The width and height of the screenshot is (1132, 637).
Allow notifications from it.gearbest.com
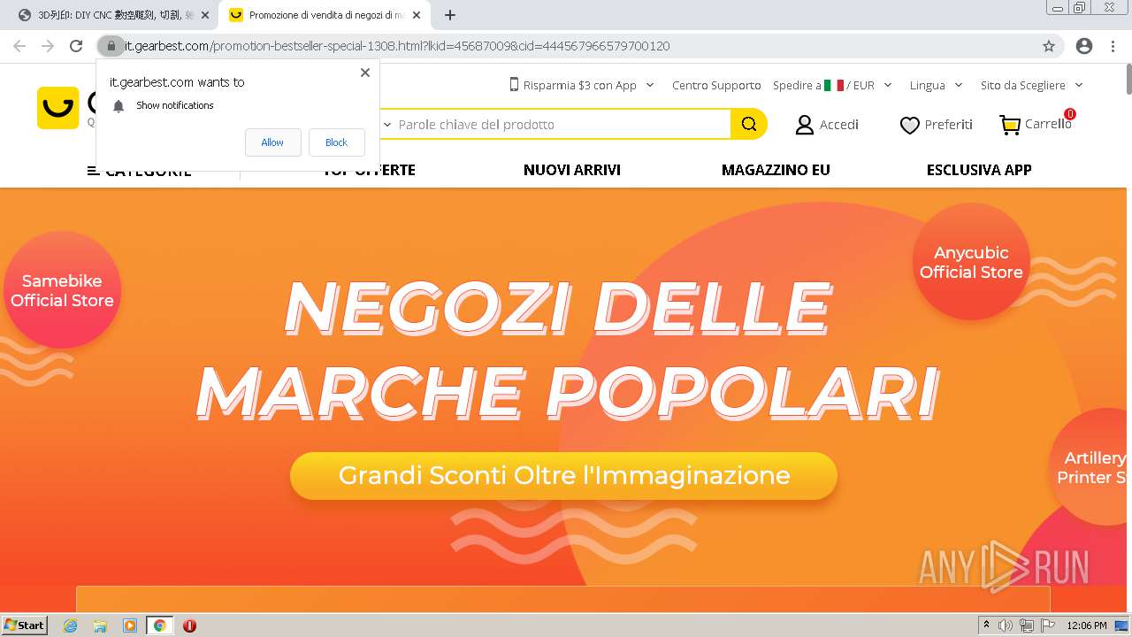pos(272,142)
